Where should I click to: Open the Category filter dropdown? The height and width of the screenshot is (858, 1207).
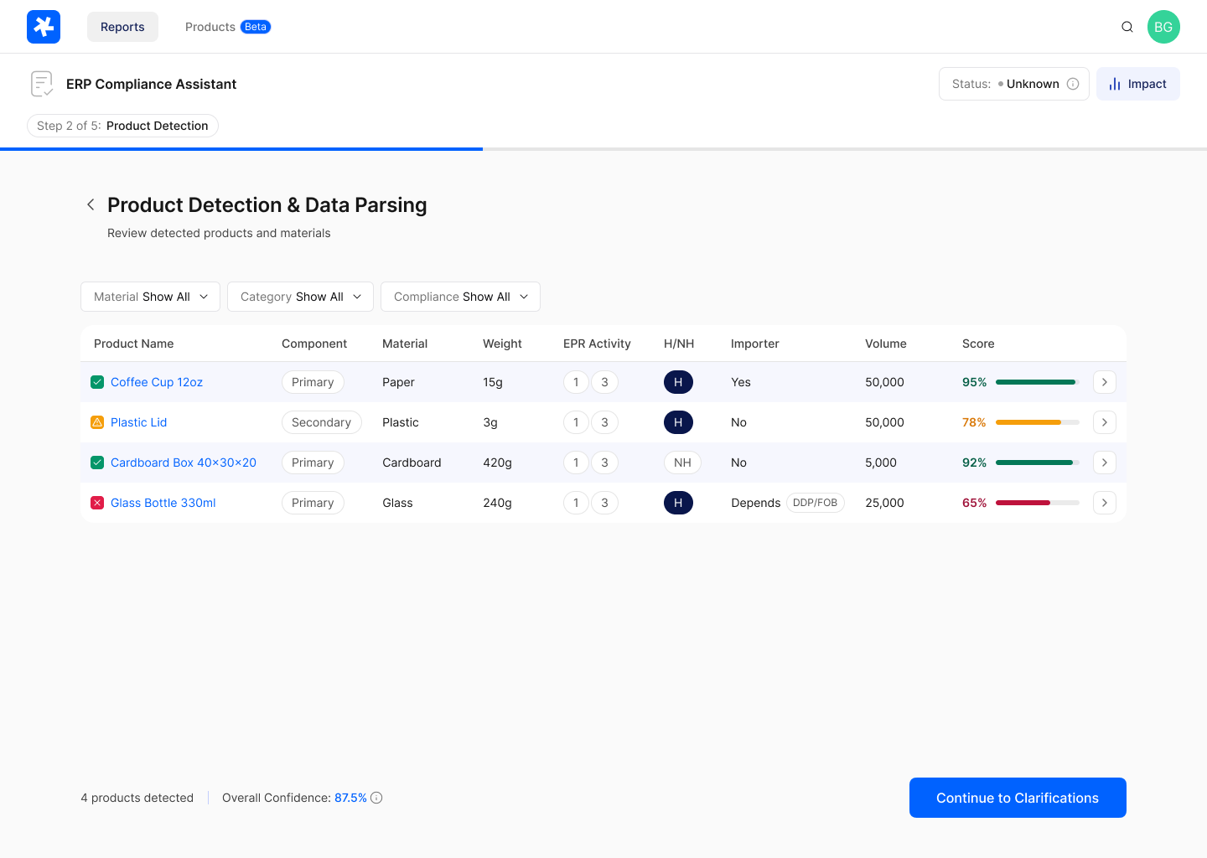point(300,296)
